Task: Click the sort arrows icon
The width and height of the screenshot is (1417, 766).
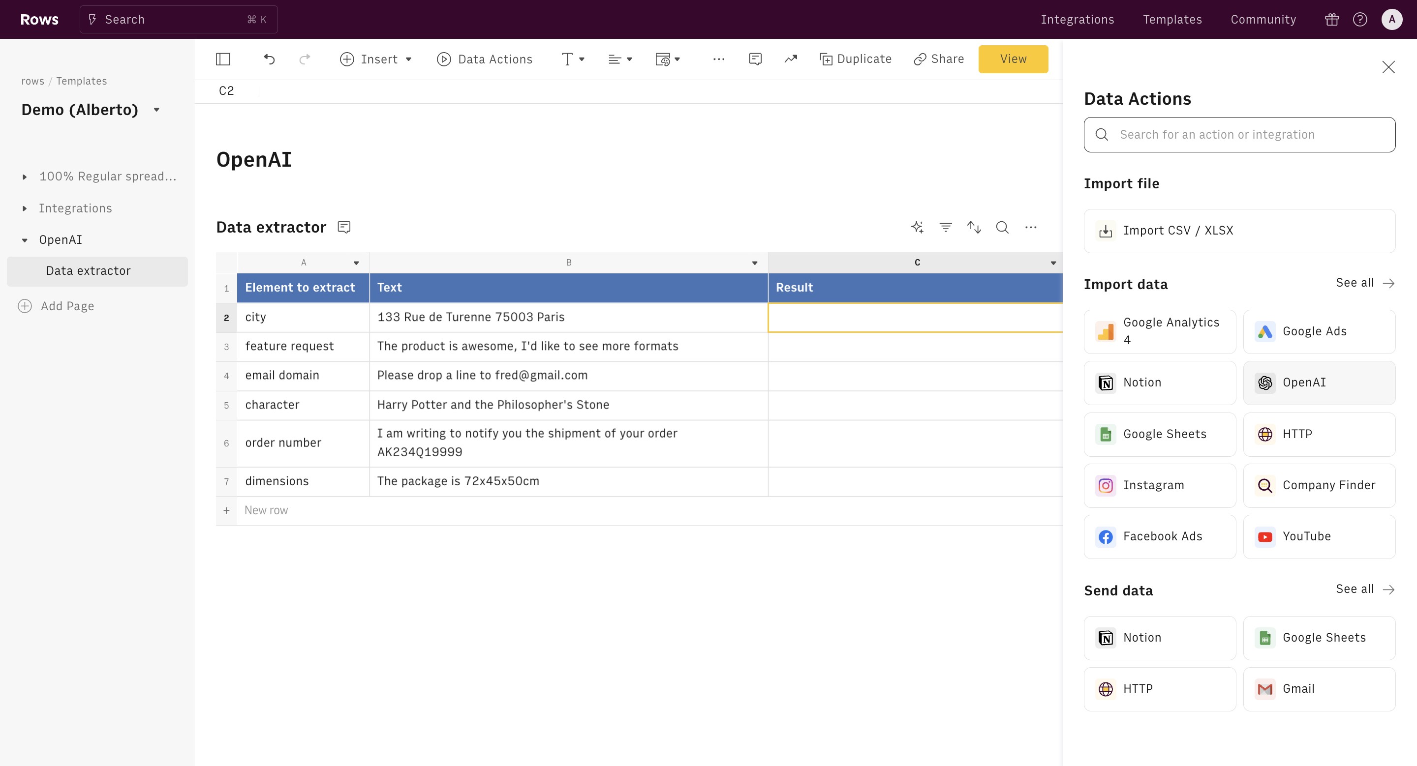Action: tap(974, 228)
